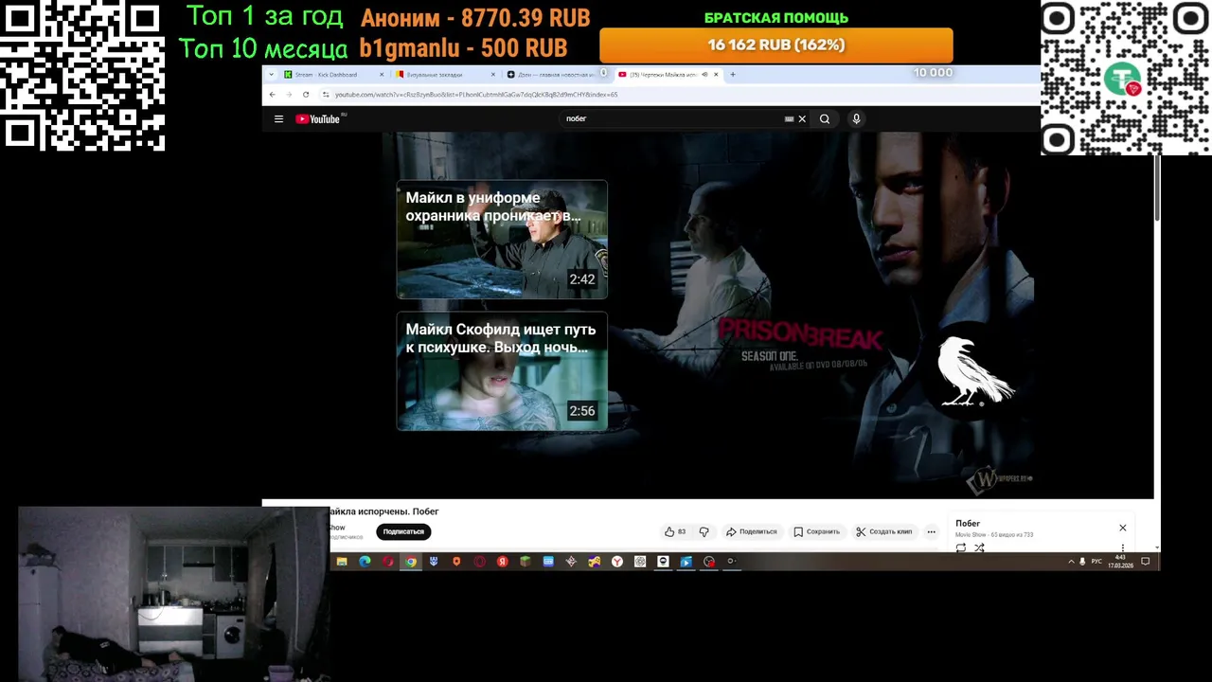Open the red Я Yandex taskbar icon
This screenshot has width=1212, height=682.
pyautogui.click(x=503, y=562)
